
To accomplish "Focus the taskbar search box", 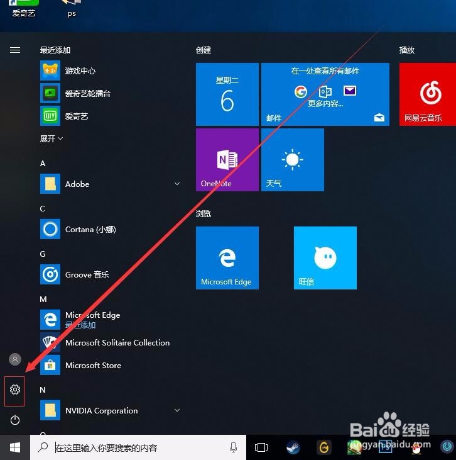I will click(138, 447).
